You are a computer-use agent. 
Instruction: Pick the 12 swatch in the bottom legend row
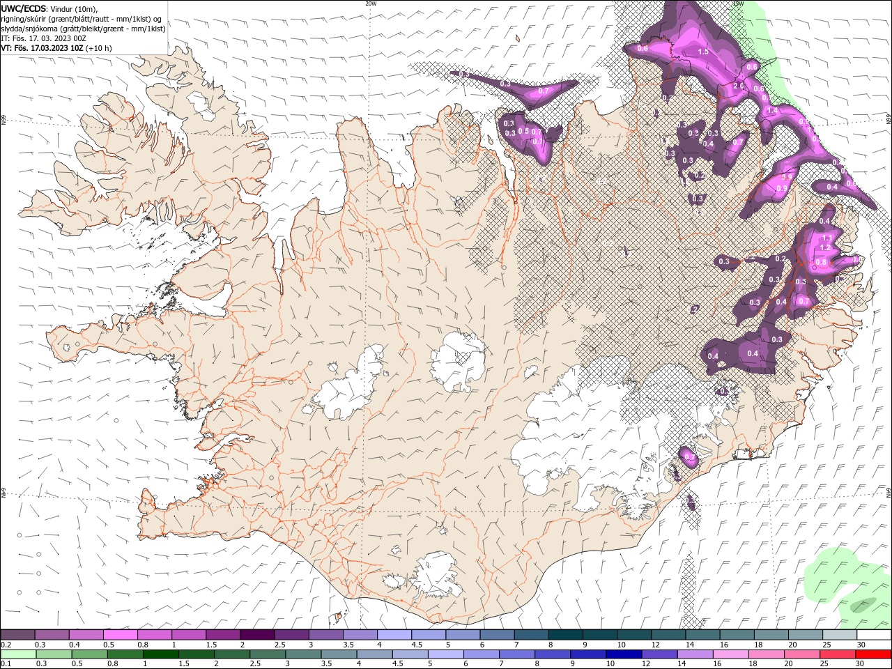coord(659,654)
